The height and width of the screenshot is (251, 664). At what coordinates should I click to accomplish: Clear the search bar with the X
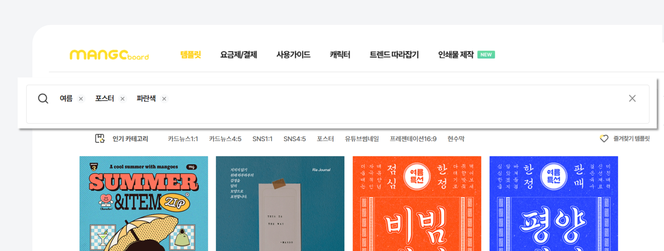(x=632, y=98)
